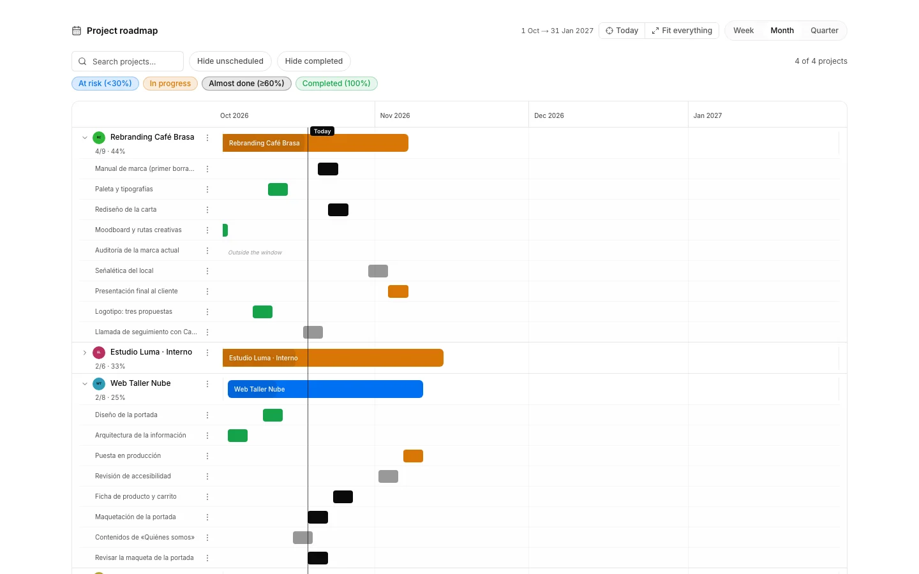Click the black bar for Ficha de producto y carrito
Viewport: 919px width, 574px height.
(x=343, y=497)
